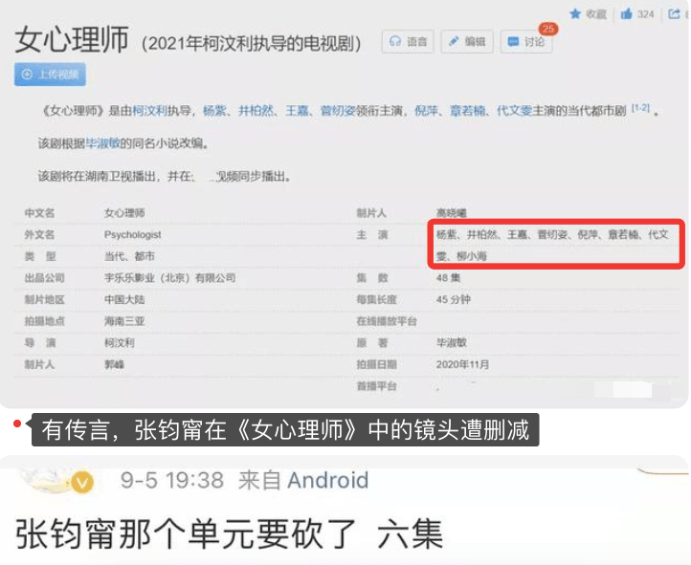Click the 海南三亚 filming location value
The width and height of the screenshot is (691, 565).
click(124, 321)
